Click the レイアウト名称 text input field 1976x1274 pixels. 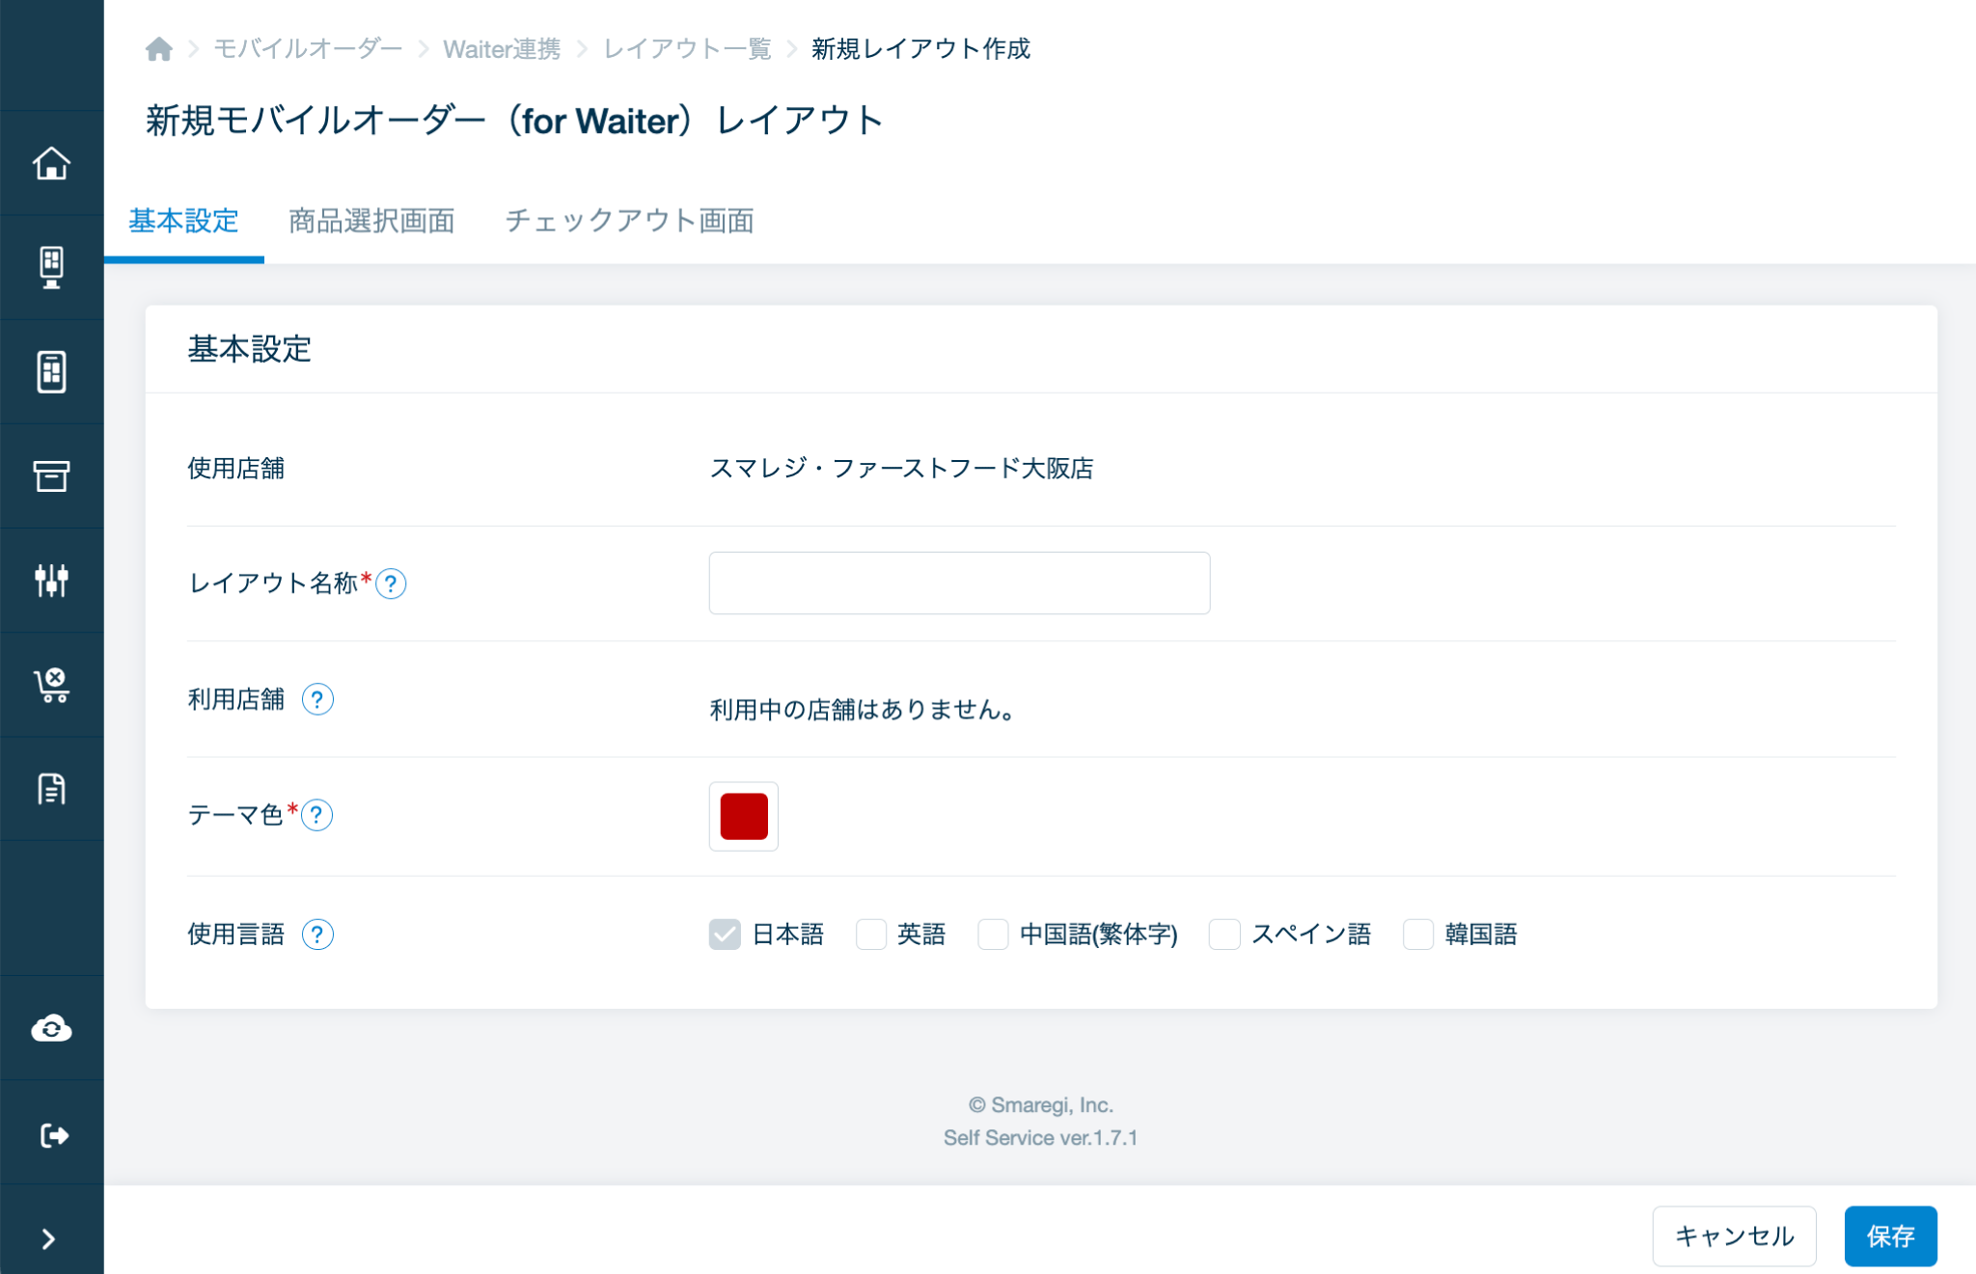(958, 583)
